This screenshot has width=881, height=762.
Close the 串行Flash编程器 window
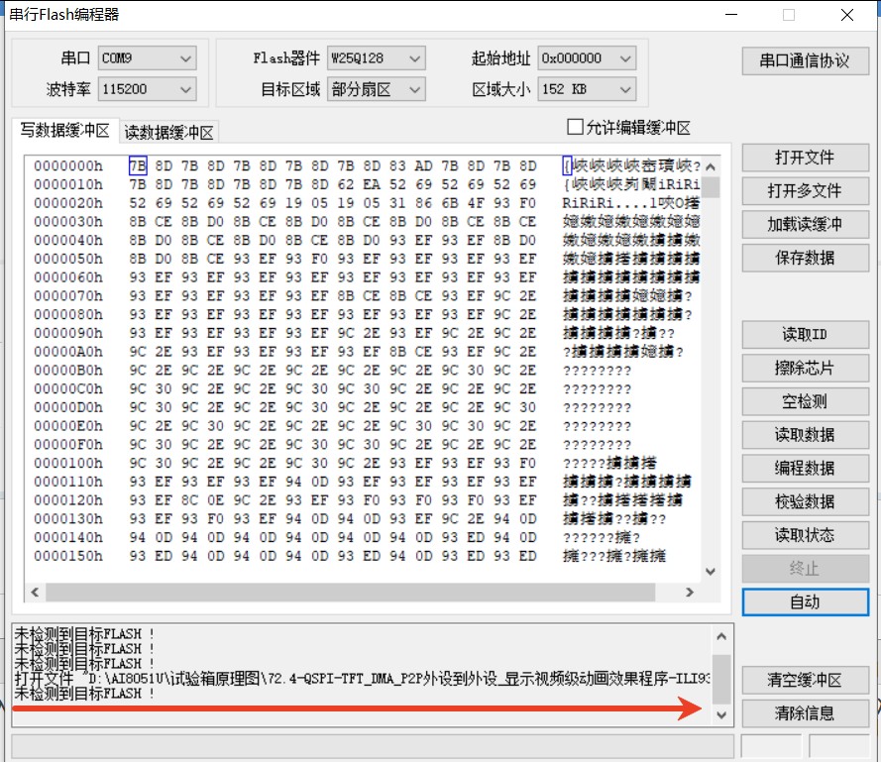coord(846,15)
